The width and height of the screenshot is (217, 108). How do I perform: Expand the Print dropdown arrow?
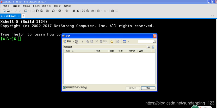(50, 11)
